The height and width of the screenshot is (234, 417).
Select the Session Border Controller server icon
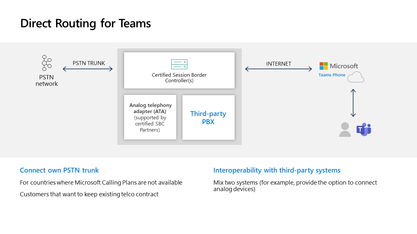(x=179, y=64)
